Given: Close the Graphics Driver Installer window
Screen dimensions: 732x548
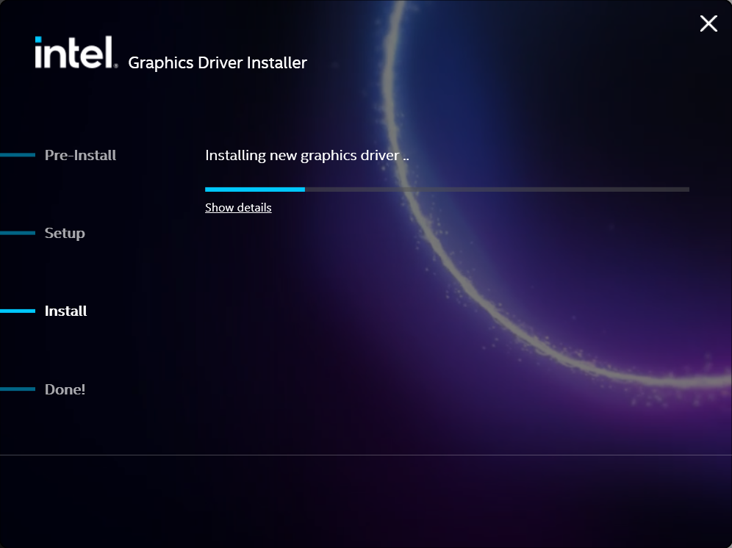Looking at the screenshot, I should click(x=708, y=24).
